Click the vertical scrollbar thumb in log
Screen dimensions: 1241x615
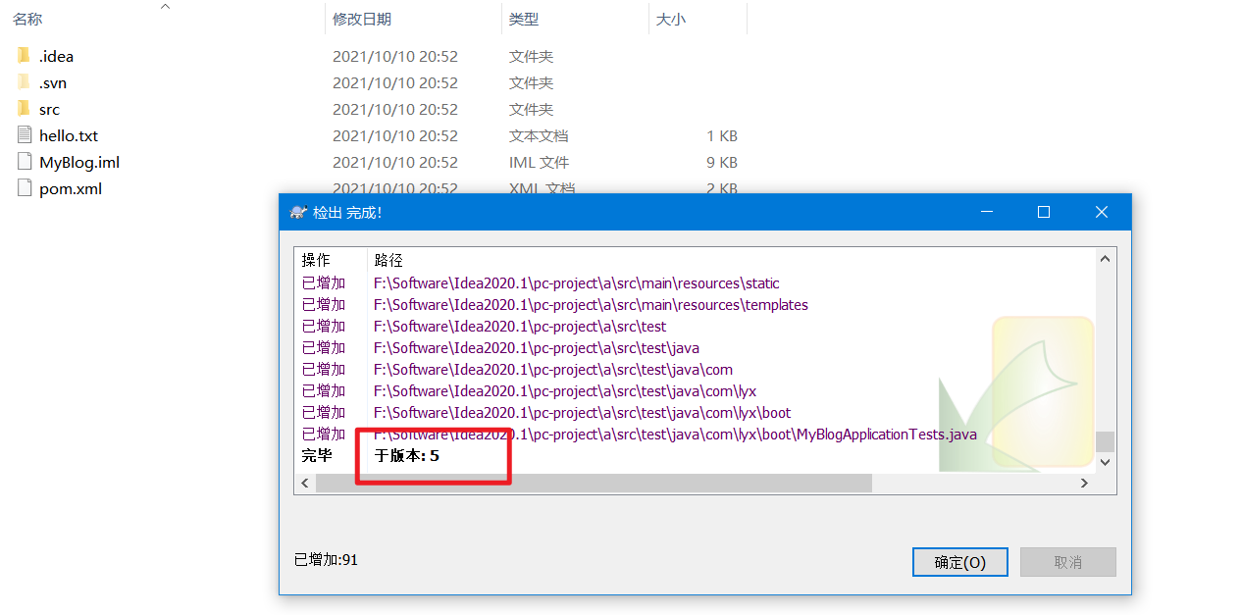pos(1105,441)
